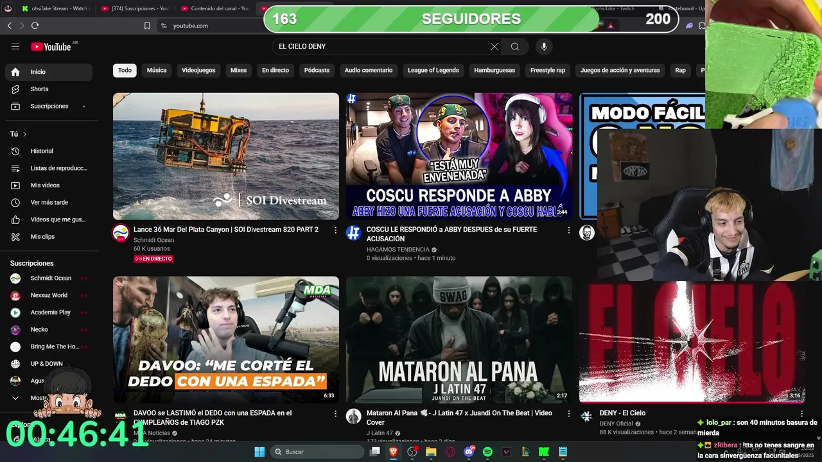Viewport: 822px width, 462px height.
Task: Open the YouTube hamburger guide menu
Action: tap(15, 46)
